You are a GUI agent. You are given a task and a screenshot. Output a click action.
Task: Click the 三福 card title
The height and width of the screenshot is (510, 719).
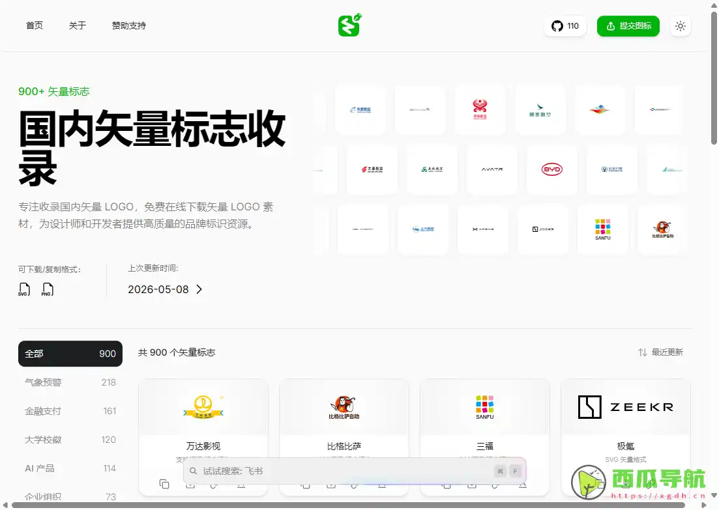click(485, 446)
